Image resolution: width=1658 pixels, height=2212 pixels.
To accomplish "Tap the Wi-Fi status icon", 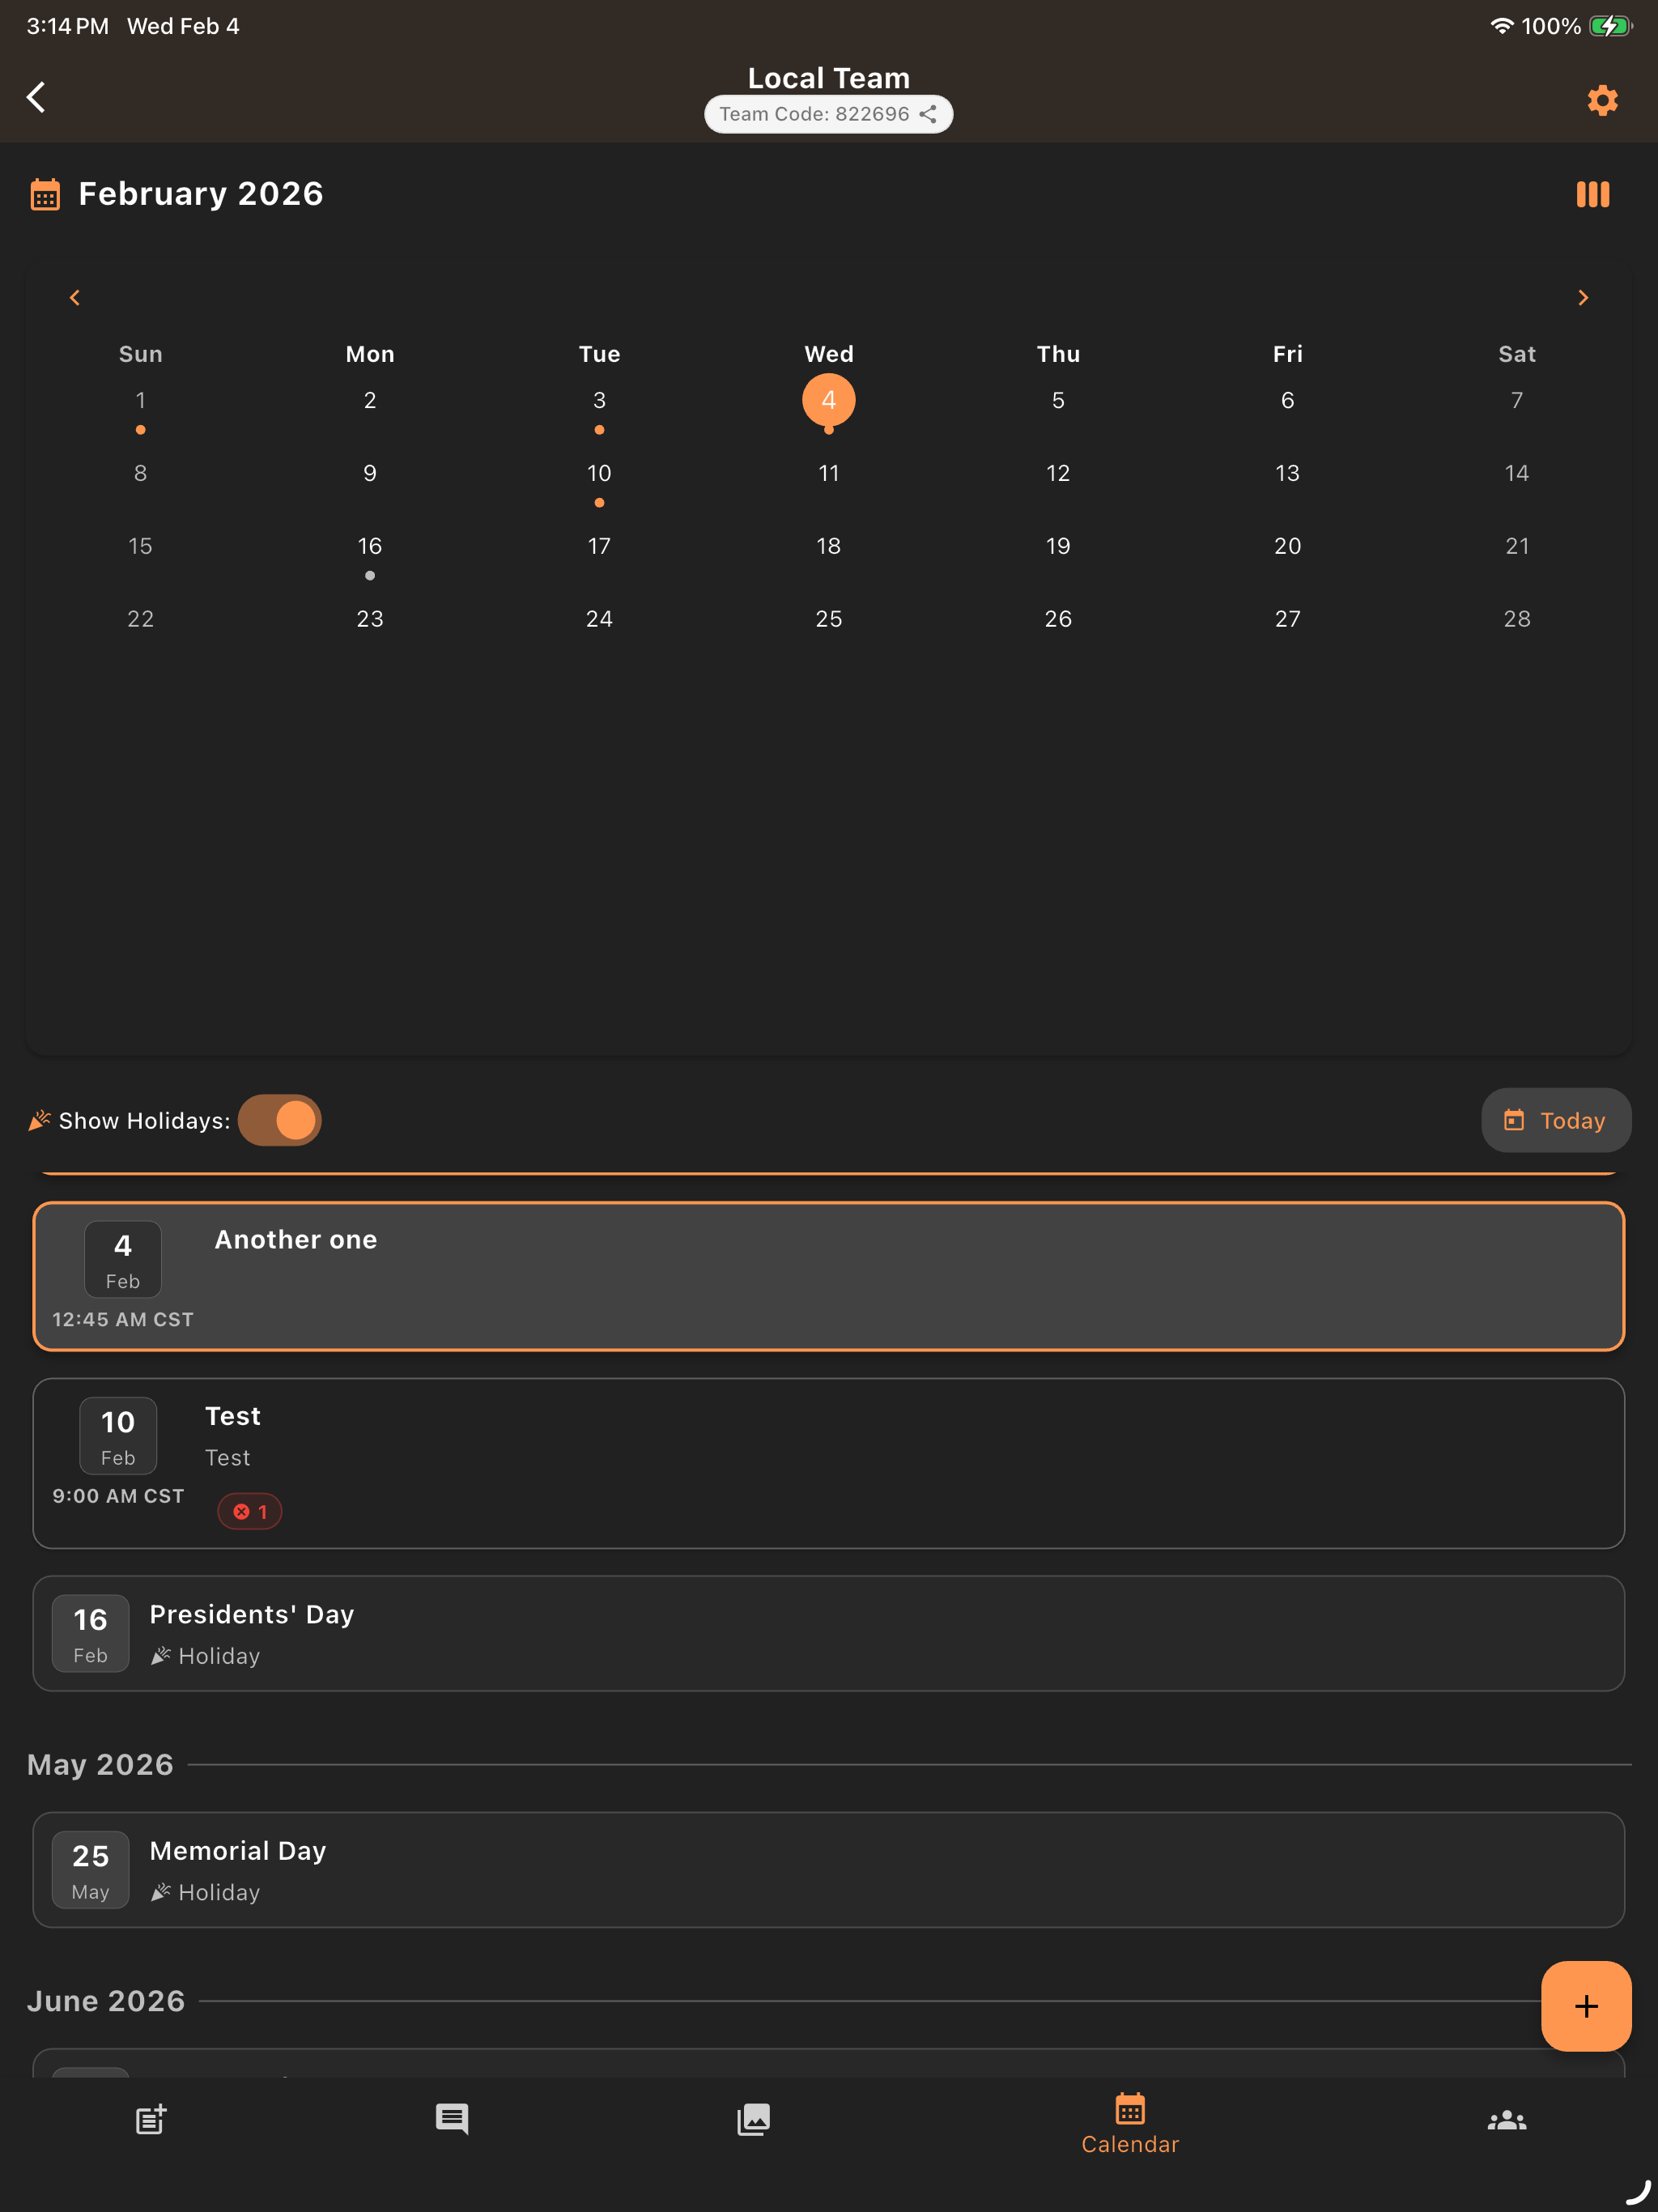I will pos(1500,26).
